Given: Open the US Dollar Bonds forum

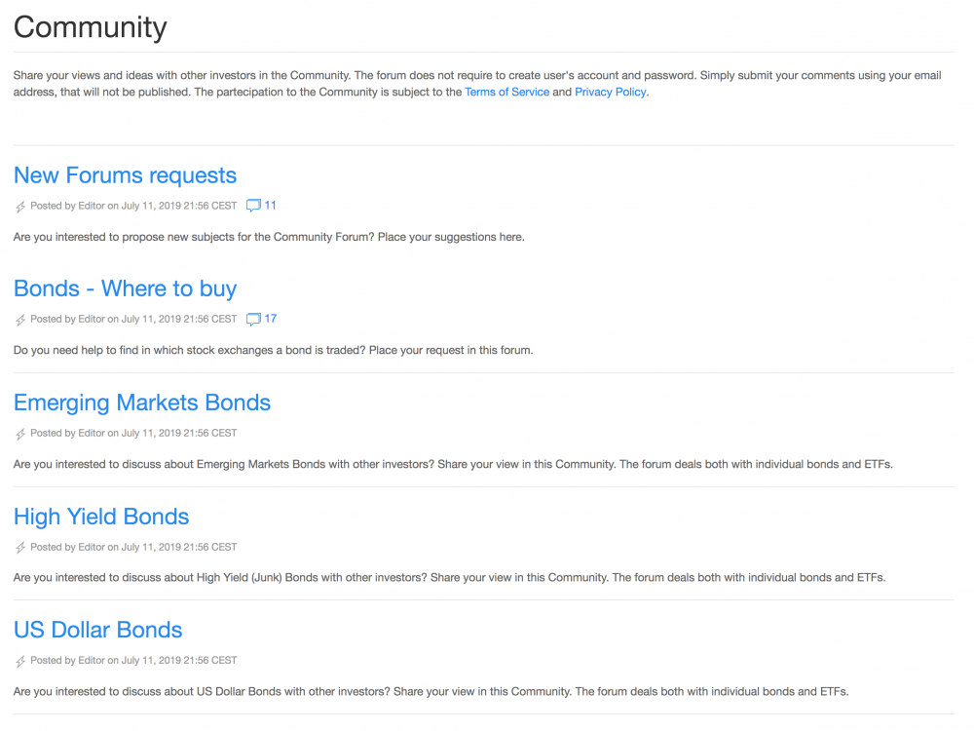Looking at the screenshot, I should (98, 630).
